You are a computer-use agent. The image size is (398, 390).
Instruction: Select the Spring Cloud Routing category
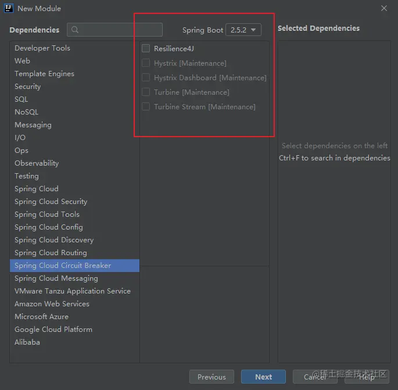pyautogui.click(x=74, y=253)
